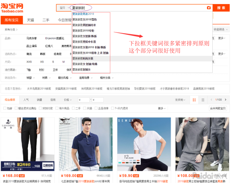Switch to grid view icon
The width and height of the screenshot is (231, 183).
pos(194,100)
